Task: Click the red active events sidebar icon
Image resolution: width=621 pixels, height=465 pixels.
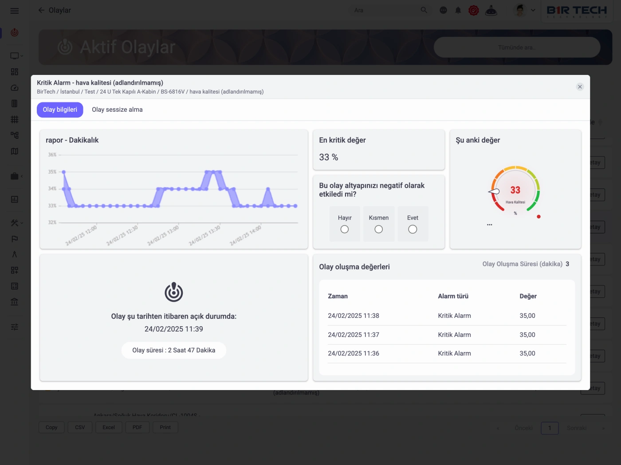Action: click(x=15, y=32)
